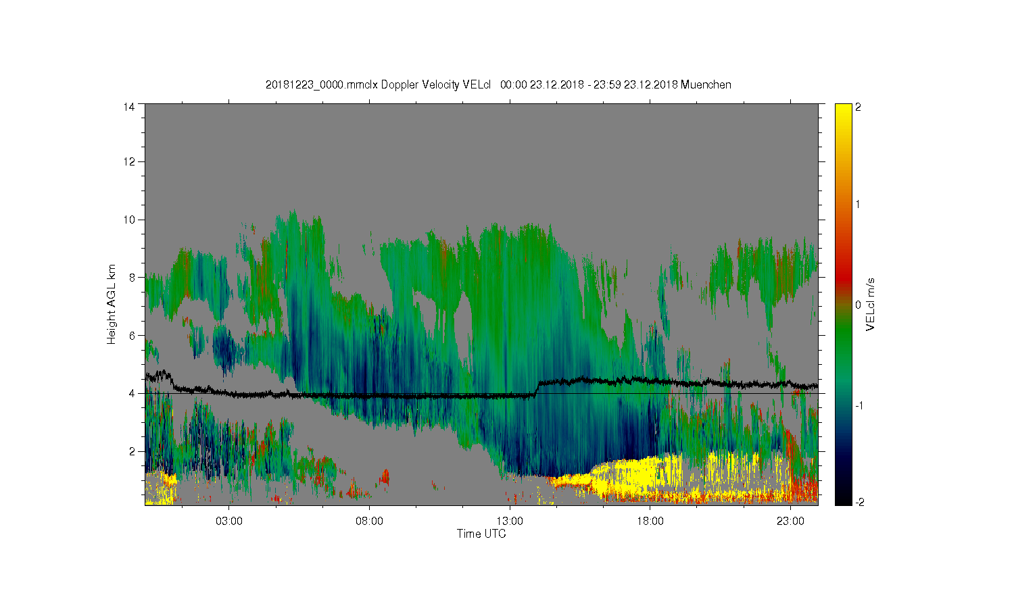Click the '8' height axis tick label
The width and height of the screenshot is (1014, 608).
[x=132, y=277]
